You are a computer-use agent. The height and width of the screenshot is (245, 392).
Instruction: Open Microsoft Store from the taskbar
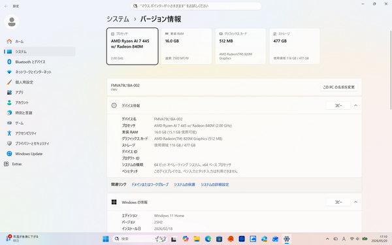coord(220,239)
